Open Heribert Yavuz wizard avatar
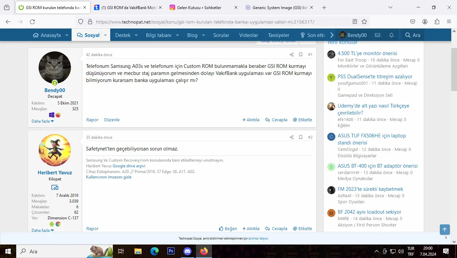This screenshot has height=258, width=457. click(x=55, y=150)
